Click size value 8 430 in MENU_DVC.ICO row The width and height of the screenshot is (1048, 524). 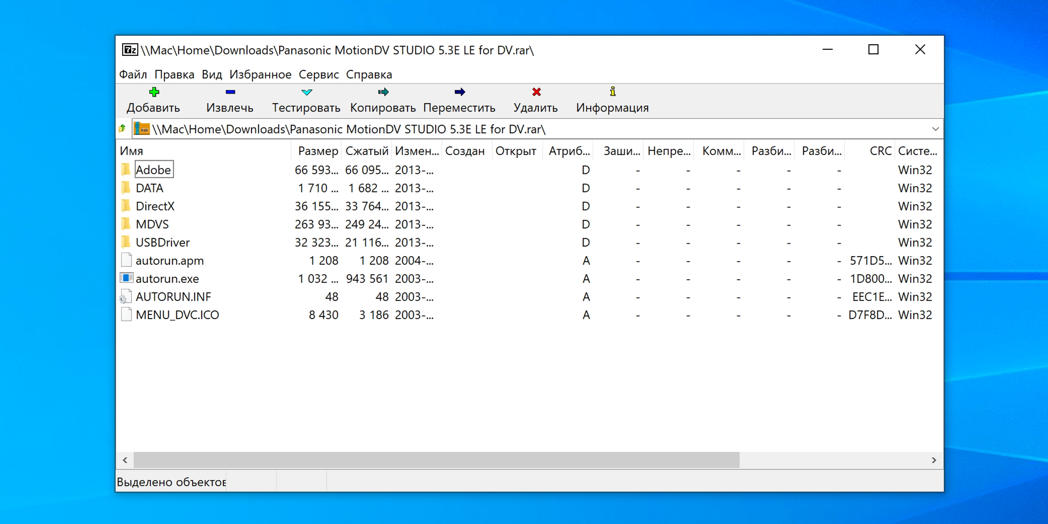(323, 315)
